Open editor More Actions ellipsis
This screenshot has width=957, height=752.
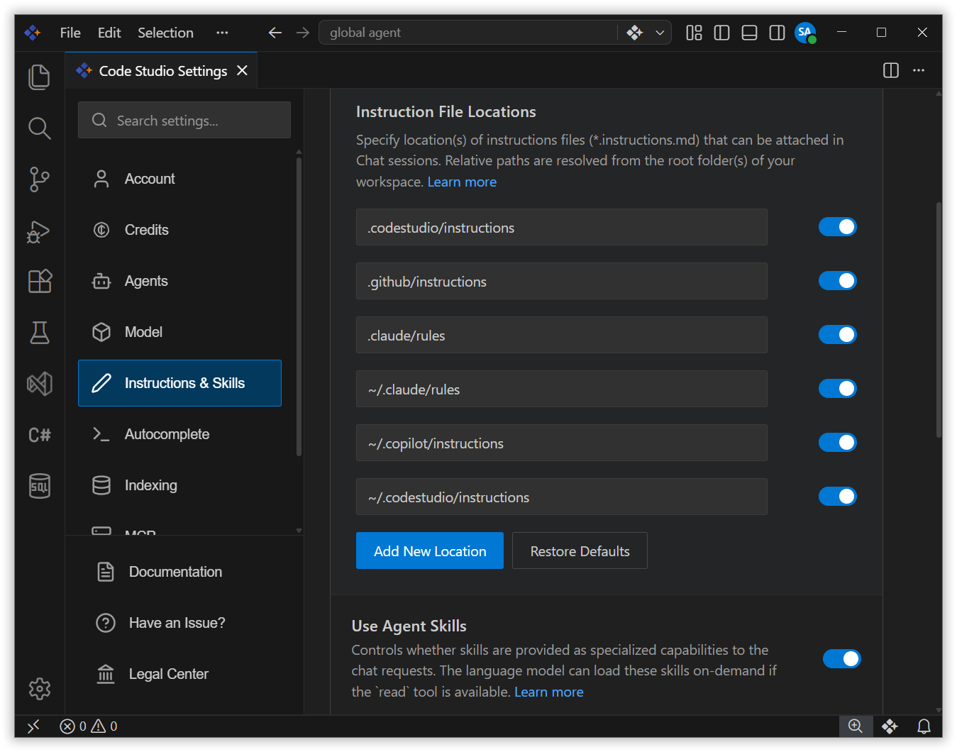(919, 70)
